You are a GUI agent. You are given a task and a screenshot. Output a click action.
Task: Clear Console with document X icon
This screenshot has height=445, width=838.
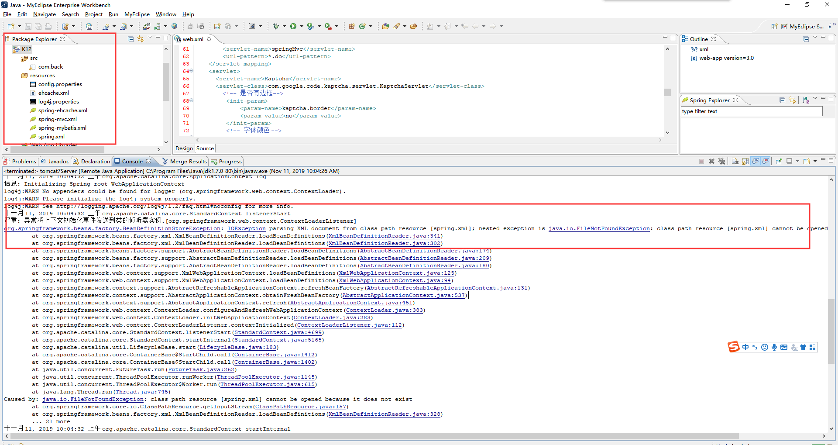click(735, 161)
